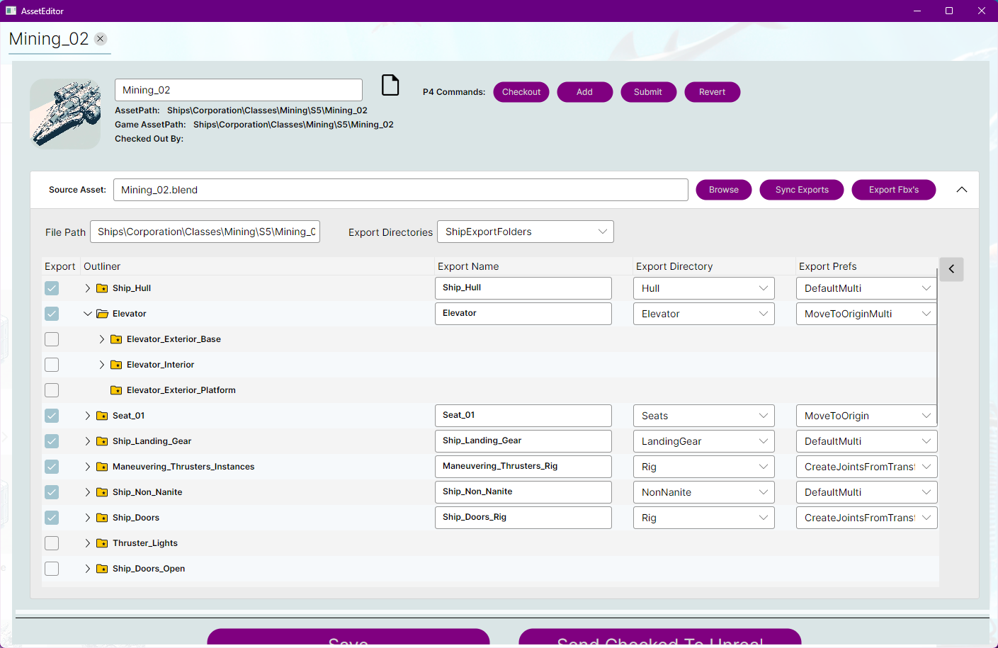The height and width of the screenshot is (648, 998).
Task: Open the ShipExportFolders dropdown
Action: [525, 232]
